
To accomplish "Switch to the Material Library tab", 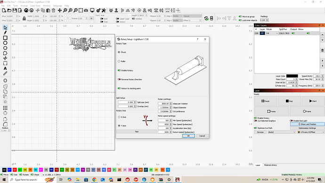I will click(x=270, y=165).
